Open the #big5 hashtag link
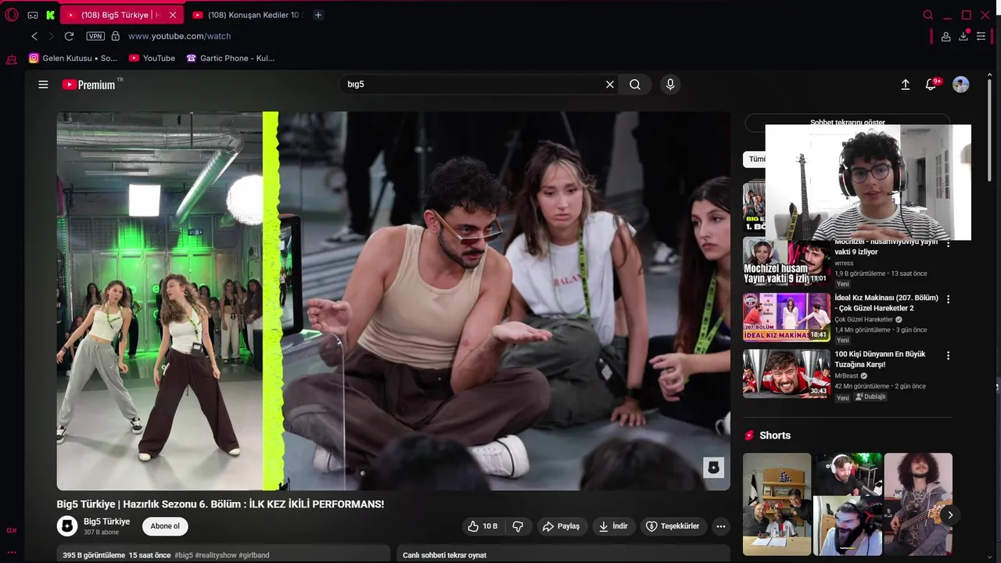 (x=184, y=555)
